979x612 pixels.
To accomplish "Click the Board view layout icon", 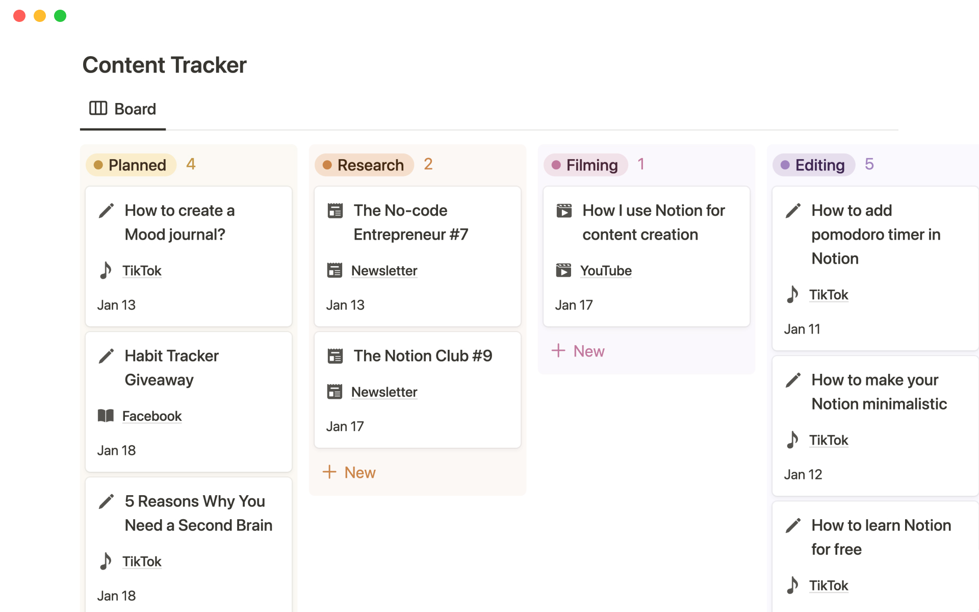I will pos(98,108).
